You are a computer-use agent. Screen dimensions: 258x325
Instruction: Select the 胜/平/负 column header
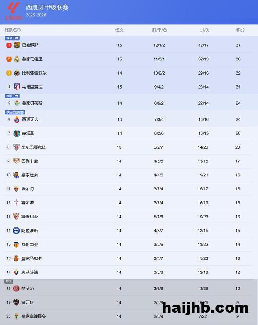(x=159, y=30)
